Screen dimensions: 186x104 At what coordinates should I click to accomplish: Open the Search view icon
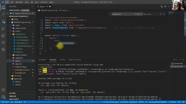3,14
